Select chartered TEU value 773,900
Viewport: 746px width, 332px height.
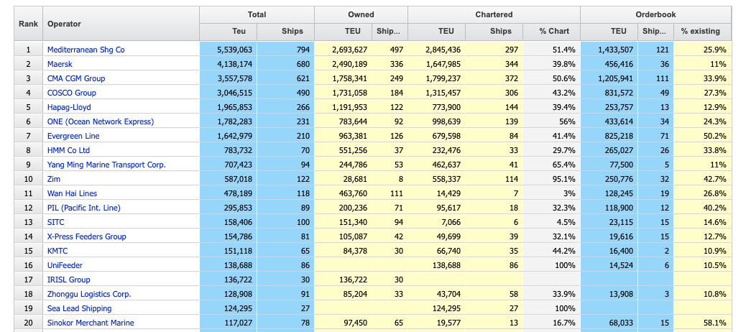click(x=436, y=107)
